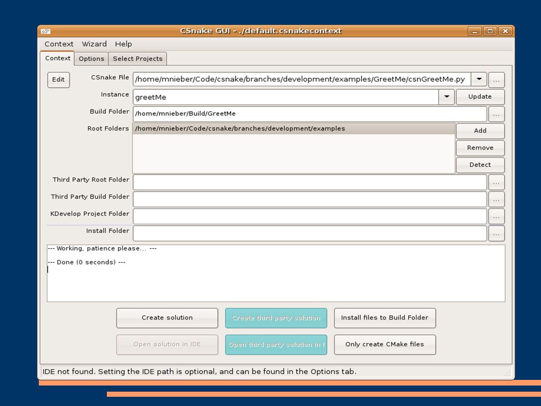The image size is (541, 406).
Task: Open the Context menu in menu bar
Action: coord(59,44)
